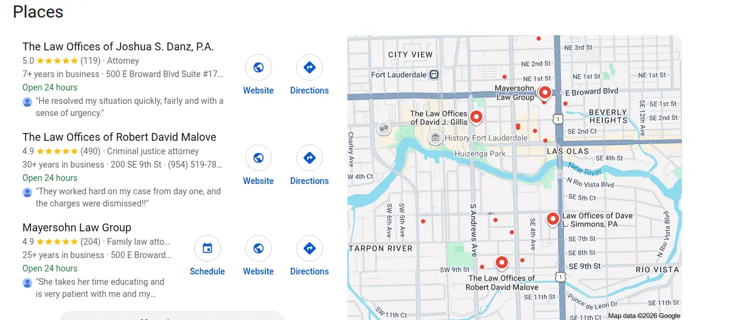Click "Open 24 hours" under Joshua S. Danz
The width and height of the screenshot is (730, 320).
point(50,87)
